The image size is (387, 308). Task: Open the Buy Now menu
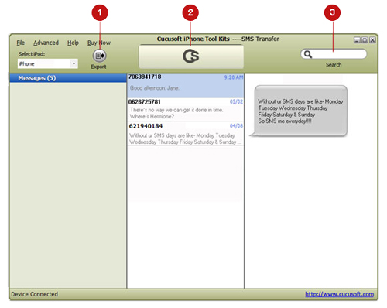[x=99, y=43]
